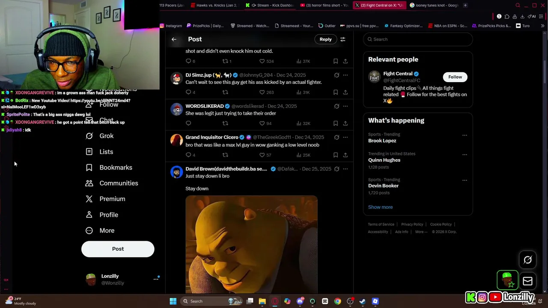This screenshot has width=548, height=308.
Task: View analytics on WORDSLIKERAD's comment showing 32K
Action: click(x=303, y=124)
